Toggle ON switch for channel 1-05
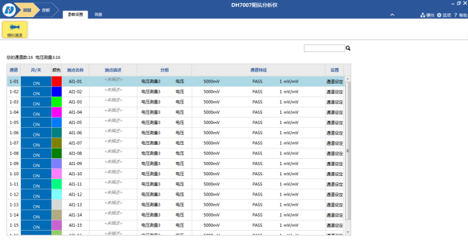 pyautogui.click(x=36, y=123)
